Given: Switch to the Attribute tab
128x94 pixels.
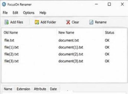Looking at the screenshot, I should 40,89.
